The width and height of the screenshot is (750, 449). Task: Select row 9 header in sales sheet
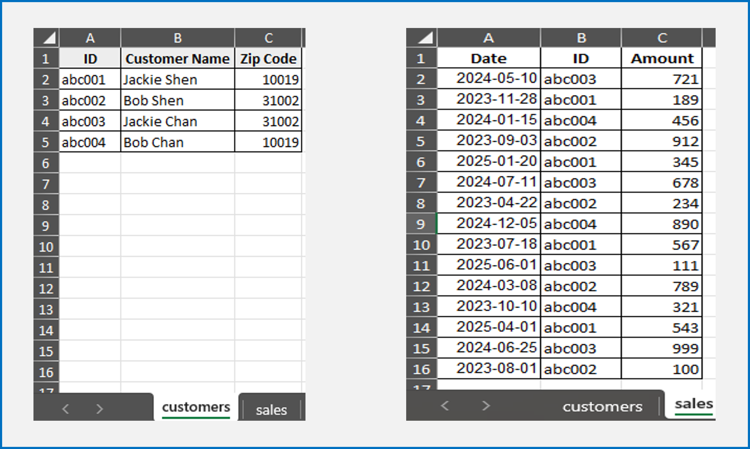pyautogui.click(x=421, y=224)
